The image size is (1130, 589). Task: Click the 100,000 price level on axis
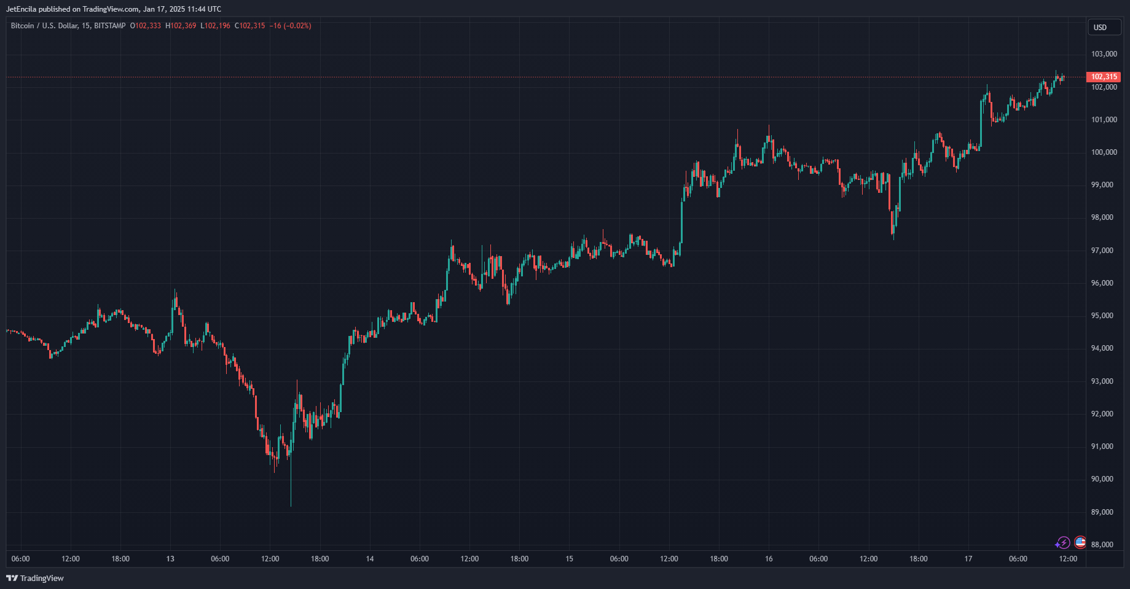pos(1104,152)
